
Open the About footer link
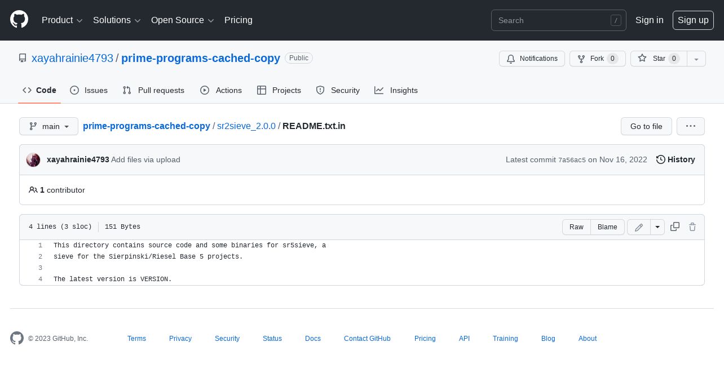pyautogui.click(x=588, y=339)
